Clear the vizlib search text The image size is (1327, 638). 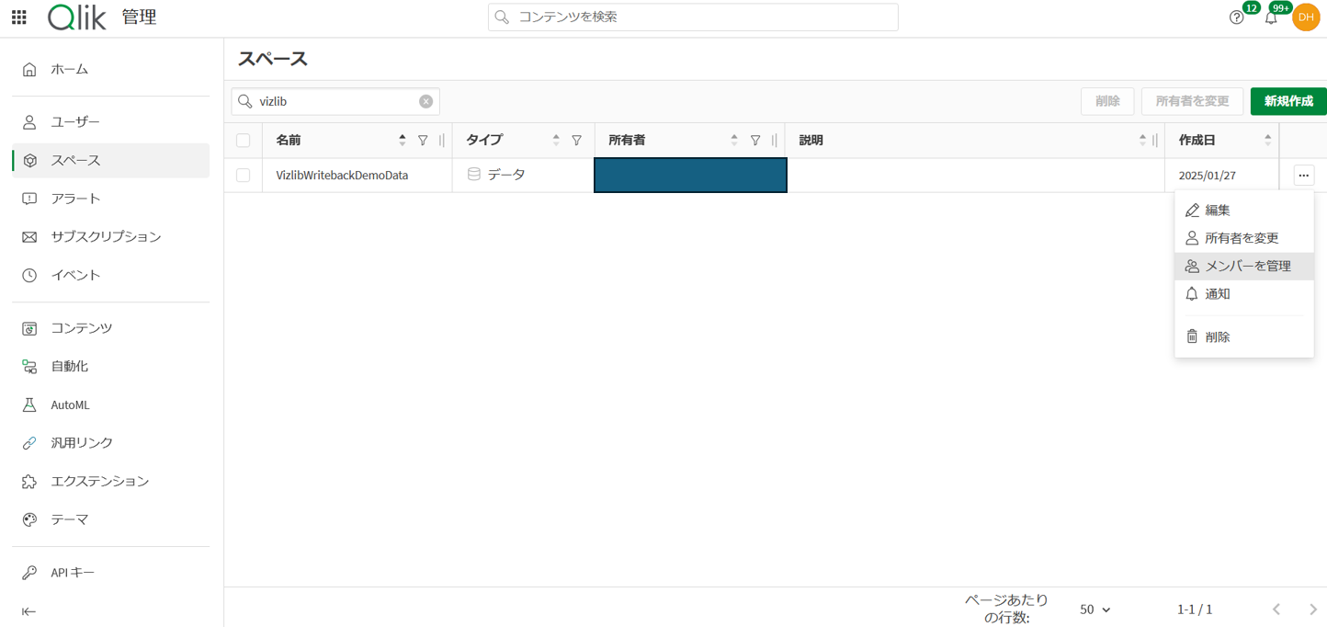[425, 102]
